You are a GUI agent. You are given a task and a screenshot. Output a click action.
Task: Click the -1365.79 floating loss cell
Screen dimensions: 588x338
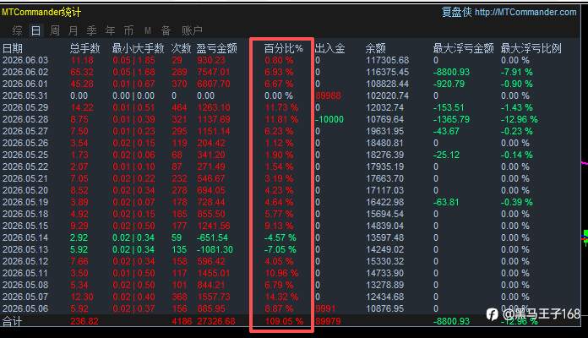(x=451, y=119)
